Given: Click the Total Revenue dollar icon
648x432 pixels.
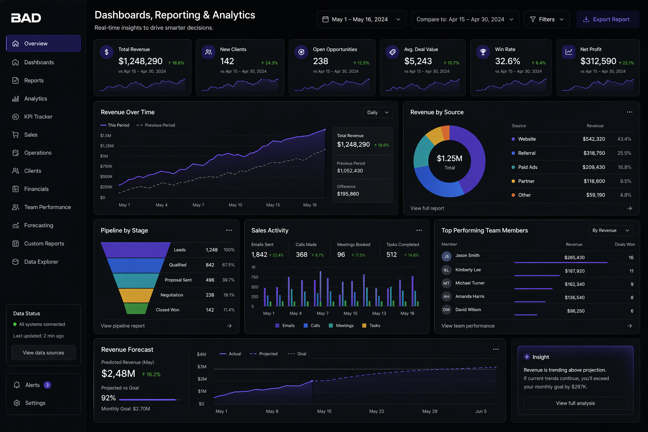Looking at the screenshot, I should (x=106, y=52).
